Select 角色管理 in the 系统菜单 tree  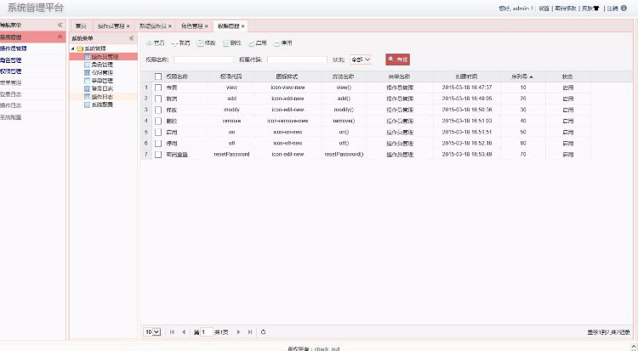[x=102, y=65]
